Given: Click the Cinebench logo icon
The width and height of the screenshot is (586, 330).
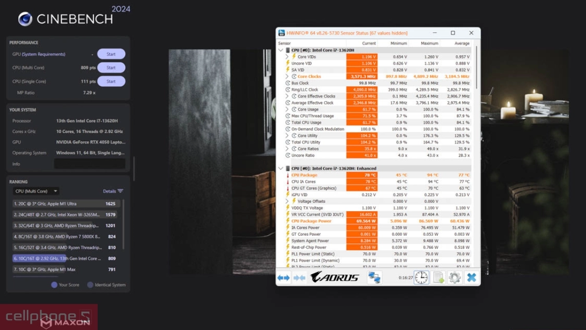Looking at the screenshot, I should click(x=25, y=19).
